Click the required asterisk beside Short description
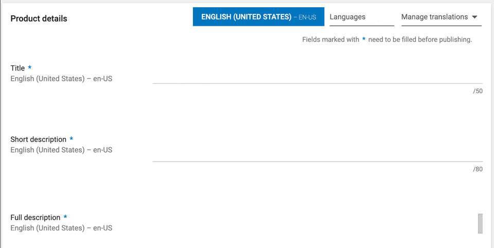The image size is (494, 248). coord(72,139)
